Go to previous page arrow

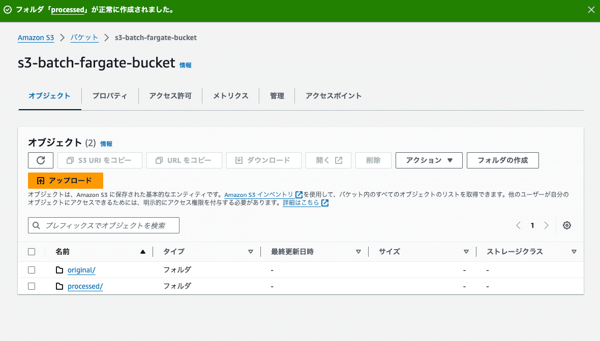[518, 225]
